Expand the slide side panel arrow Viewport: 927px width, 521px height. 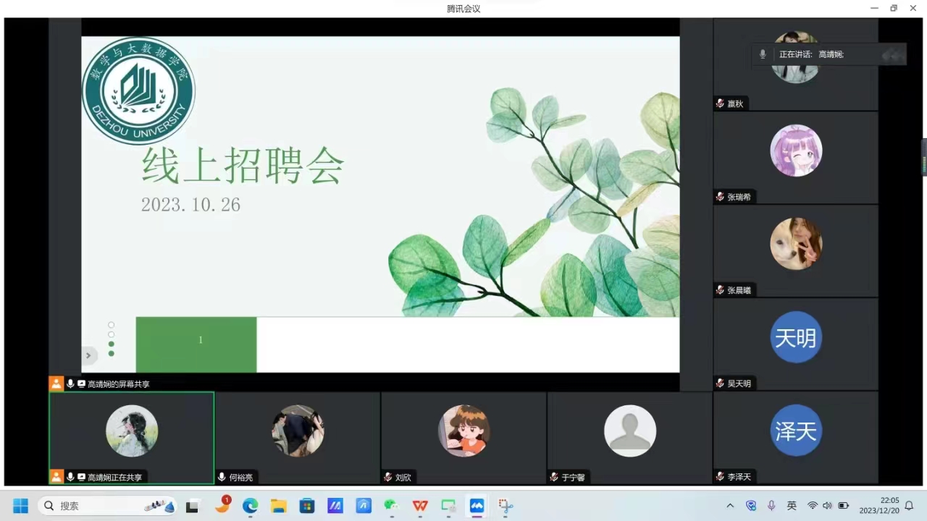(88, 355)
